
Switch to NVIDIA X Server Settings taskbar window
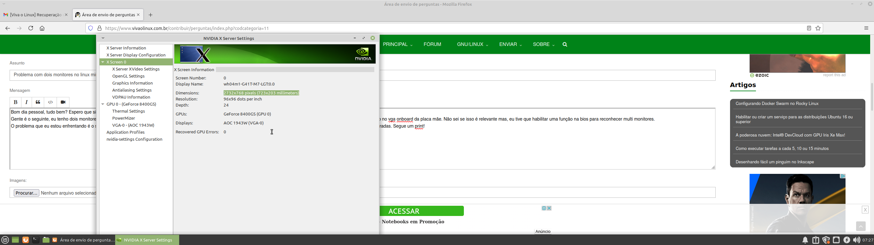147,240
